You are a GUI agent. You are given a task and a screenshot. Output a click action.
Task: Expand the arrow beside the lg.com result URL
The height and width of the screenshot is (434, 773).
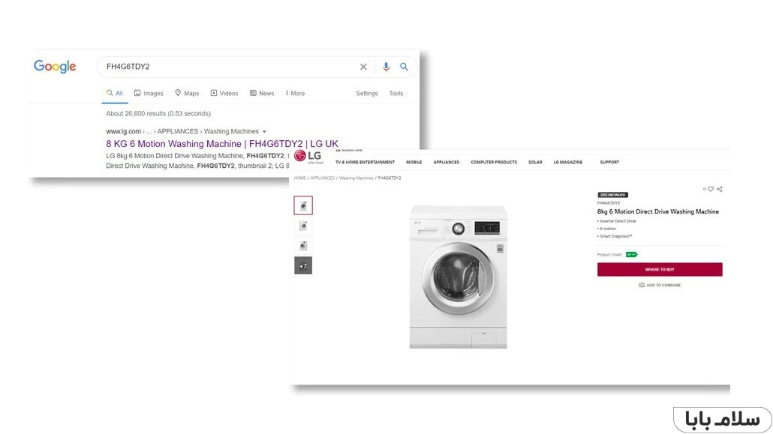[x=264, y=132]
